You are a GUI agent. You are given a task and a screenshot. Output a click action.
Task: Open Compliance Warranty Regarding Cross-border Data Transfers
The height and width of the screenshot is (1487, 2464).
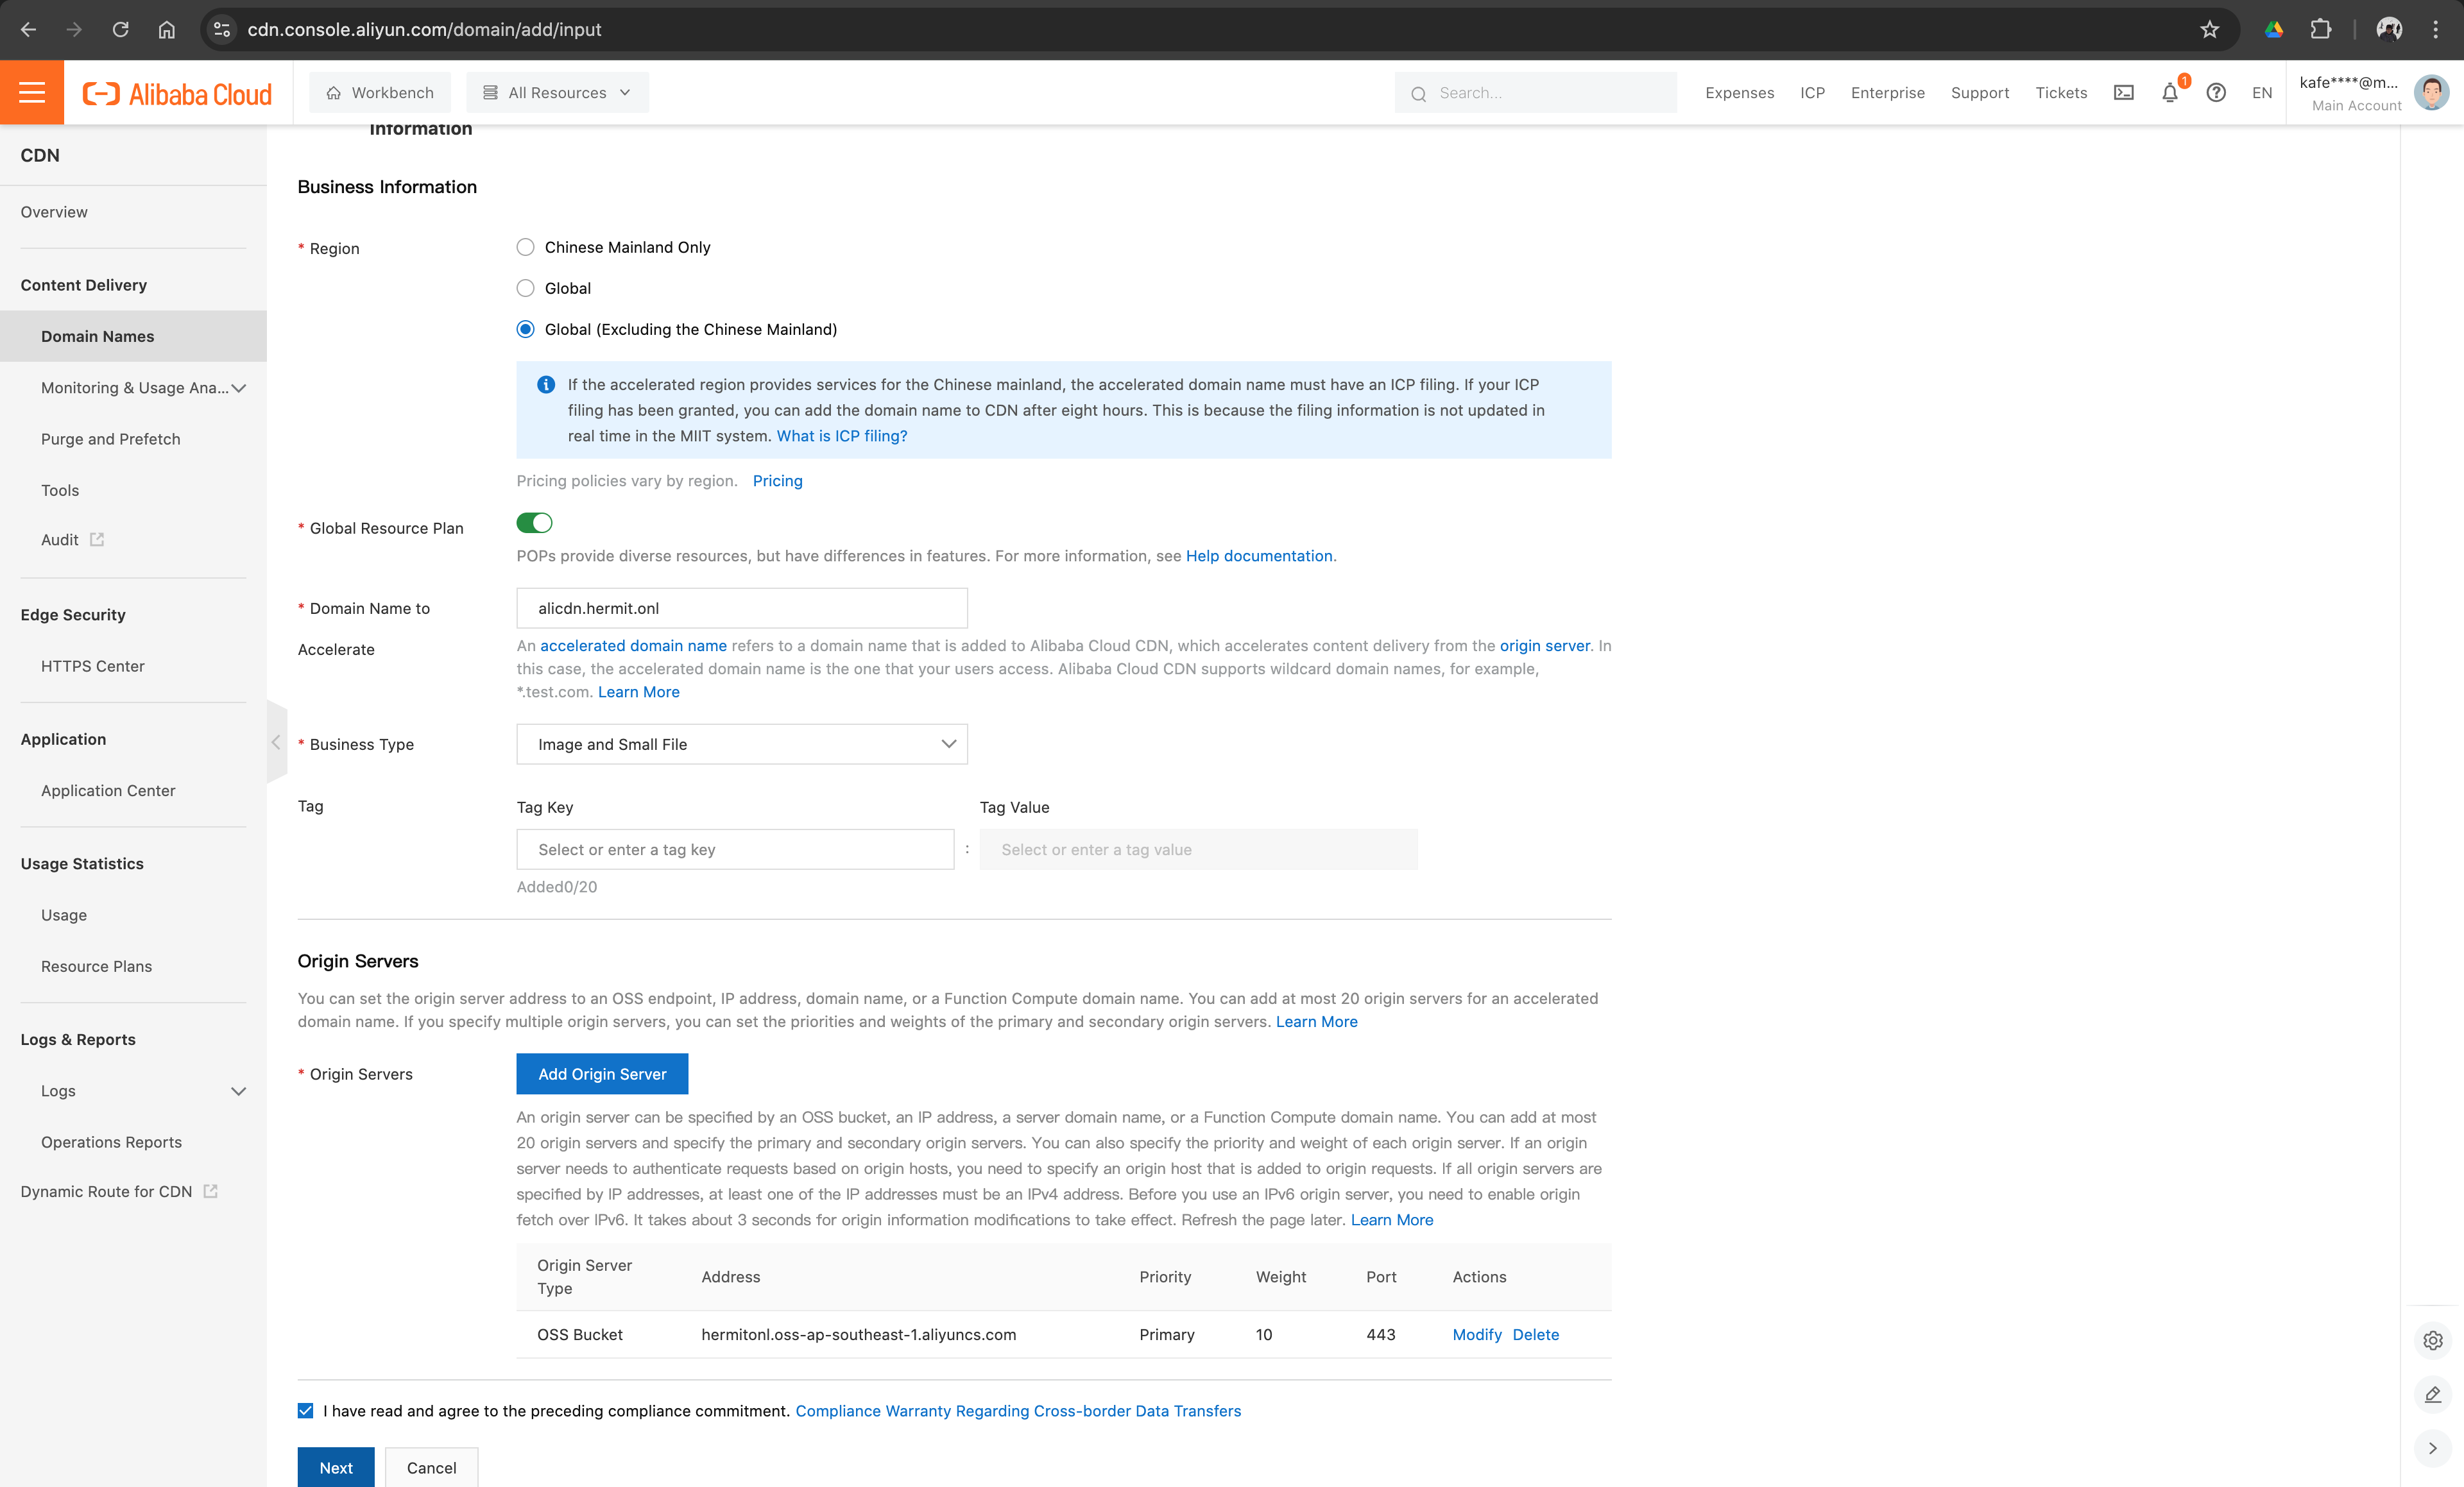1018,1410
